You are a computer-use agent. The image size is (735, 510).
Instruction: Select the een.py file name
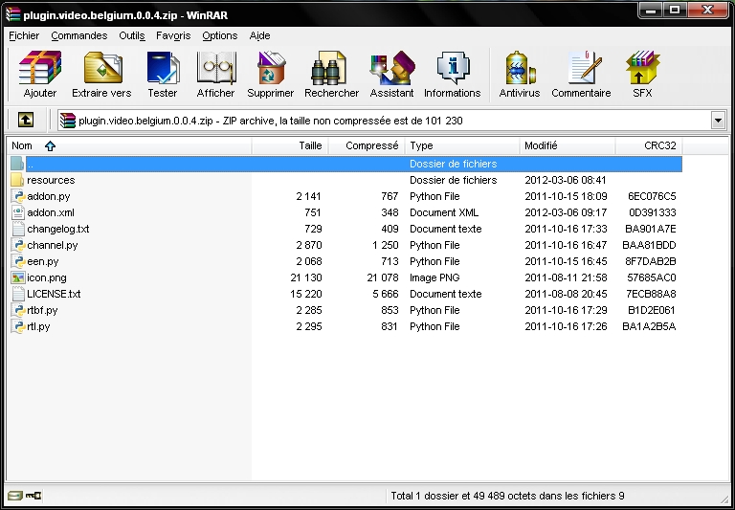coord(43,261)
